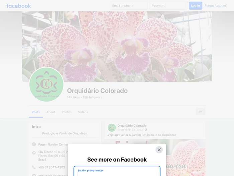Select the Posts tab

36,112
